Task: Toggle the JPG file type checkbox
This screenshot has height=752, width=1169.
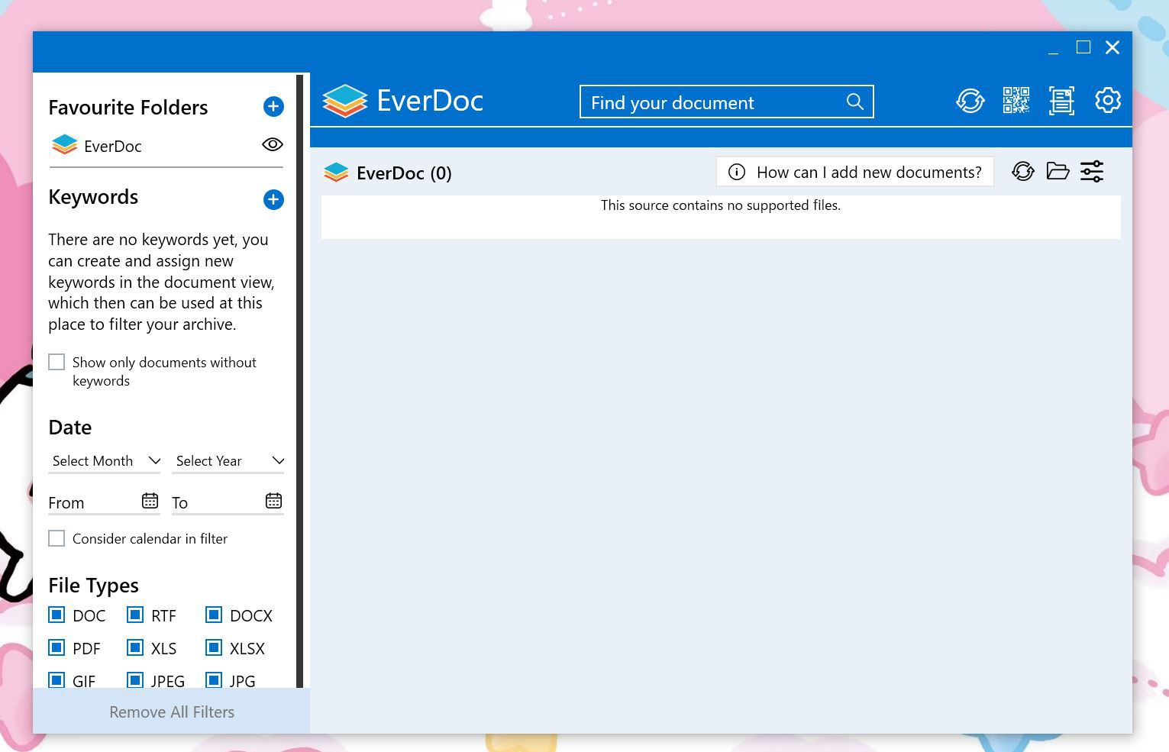Action: pyautogui.click(x=214, y=679)
